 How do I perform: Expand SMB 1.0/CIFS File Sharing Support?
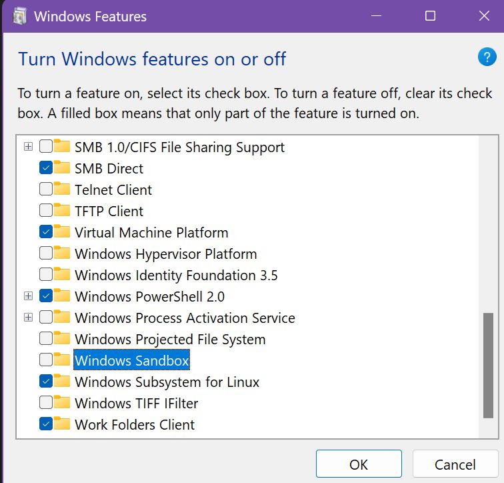point(28,147)
